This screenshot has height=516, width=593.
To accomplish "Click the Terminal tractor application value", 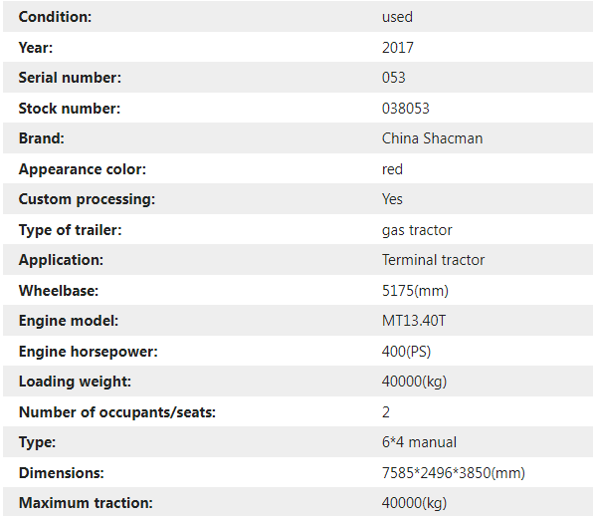I will tap(433, 260).
